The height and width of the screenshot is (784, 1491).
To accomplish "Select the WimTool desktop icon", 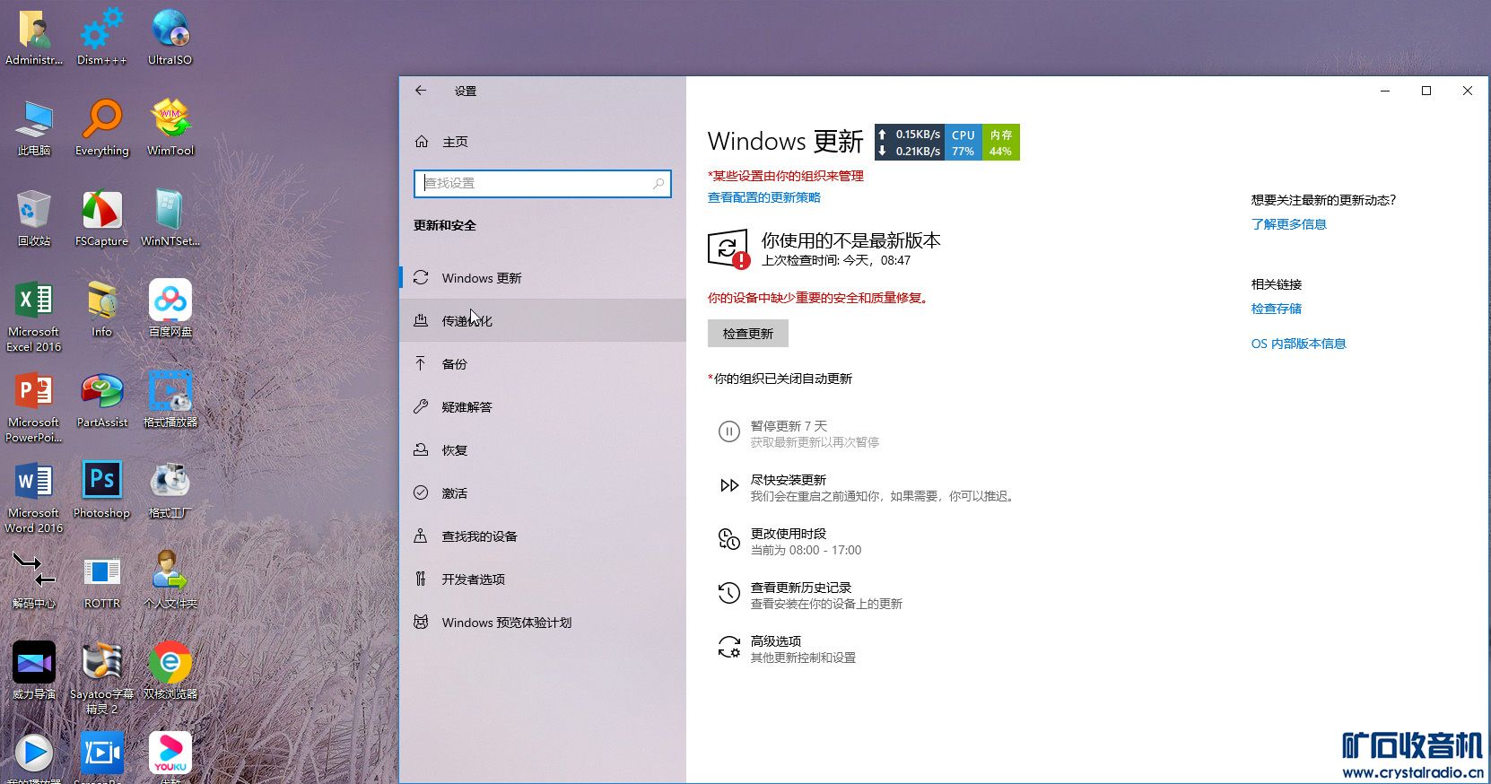I will (x=170, y=126).
